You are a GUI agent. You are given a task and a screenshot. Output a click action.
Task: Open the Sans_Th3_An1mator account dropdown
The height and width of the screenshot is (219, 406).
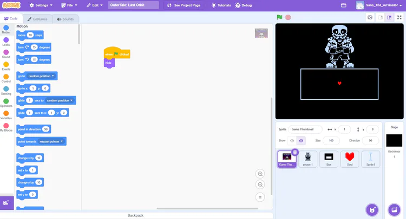click(x=379, y=5)
